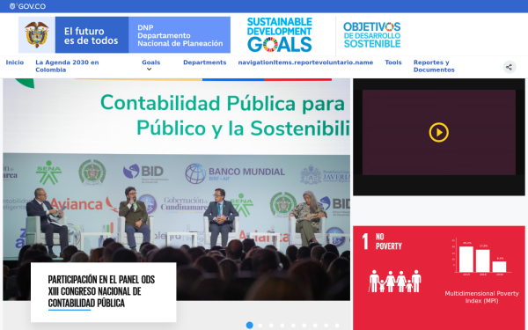Open the 1 No Poverty goal card
Viewport: 528px width, 330px height.
click(x=439, y=278)
